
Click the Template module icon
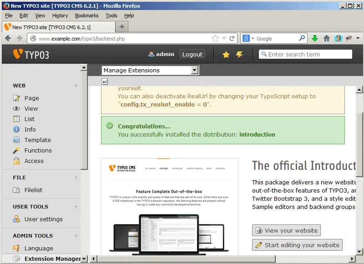click(16, 140)
